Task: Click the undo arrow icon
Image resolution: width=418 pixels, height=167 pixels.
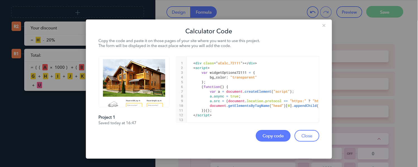Action: (x=312, y=12)
